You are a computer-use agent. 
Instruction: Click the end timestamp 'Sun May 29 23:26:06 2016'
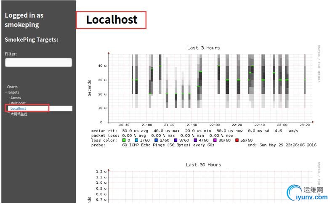point(288,145)
